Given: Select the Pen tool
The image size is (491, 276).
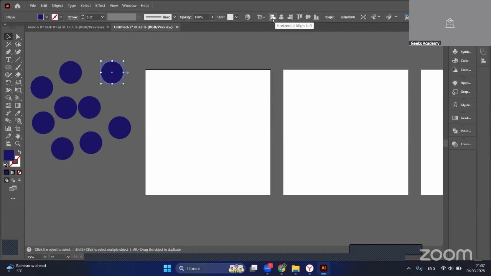Looking at the screenshot, I should click(8, 52).
